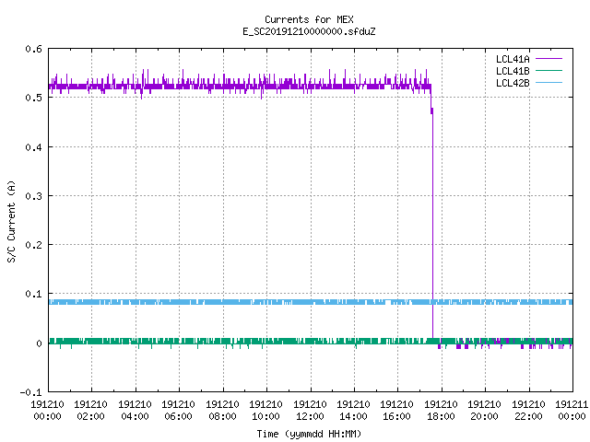Click the green LCL41B legend line sample

pos(549,71)
